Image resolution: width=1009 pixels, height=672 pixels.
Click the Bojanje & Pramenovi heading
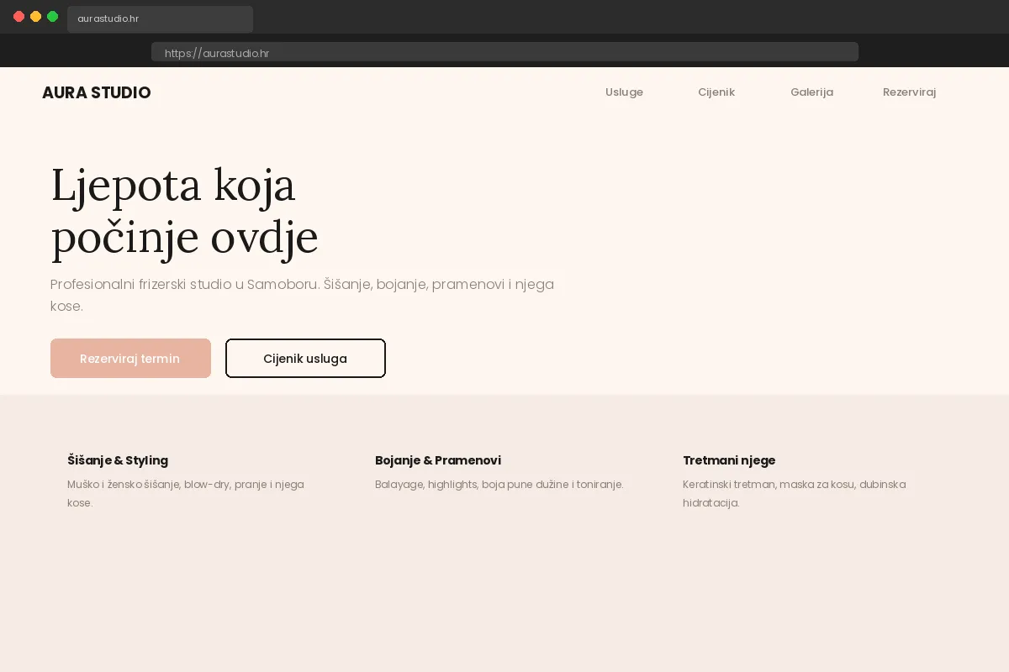437,460
